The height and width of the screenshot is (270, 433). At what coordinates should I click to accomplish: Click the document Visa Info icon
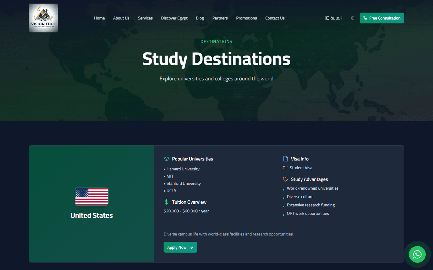pos(286,159)
